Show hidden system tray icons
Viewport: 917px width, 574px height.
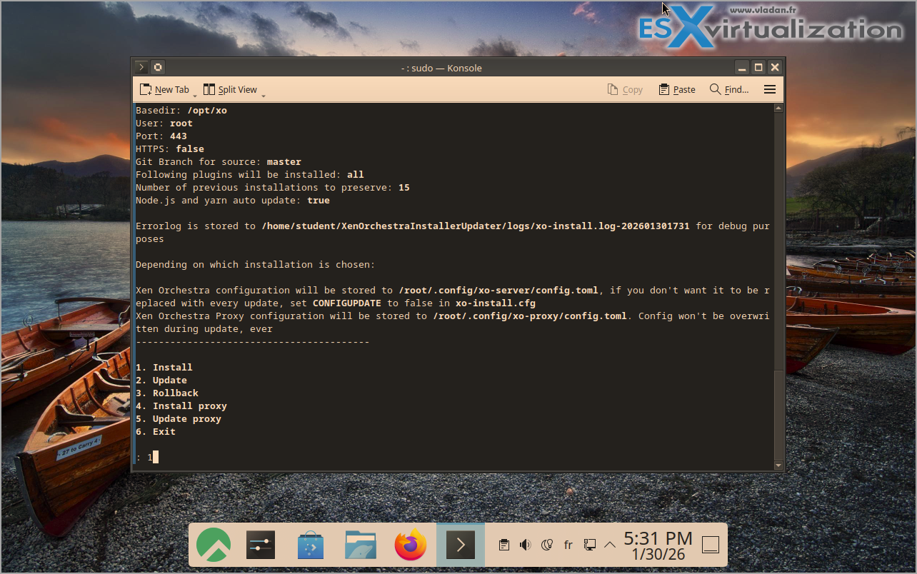(x=610, y=545)
